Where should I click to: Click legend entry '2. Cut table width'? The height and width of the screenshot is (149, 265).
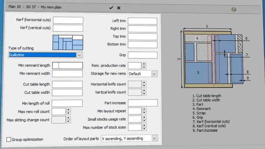[206, 100]
